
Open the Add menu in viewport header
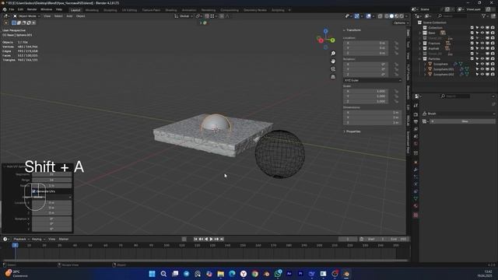pyautogui.click(x=69, y=16)
